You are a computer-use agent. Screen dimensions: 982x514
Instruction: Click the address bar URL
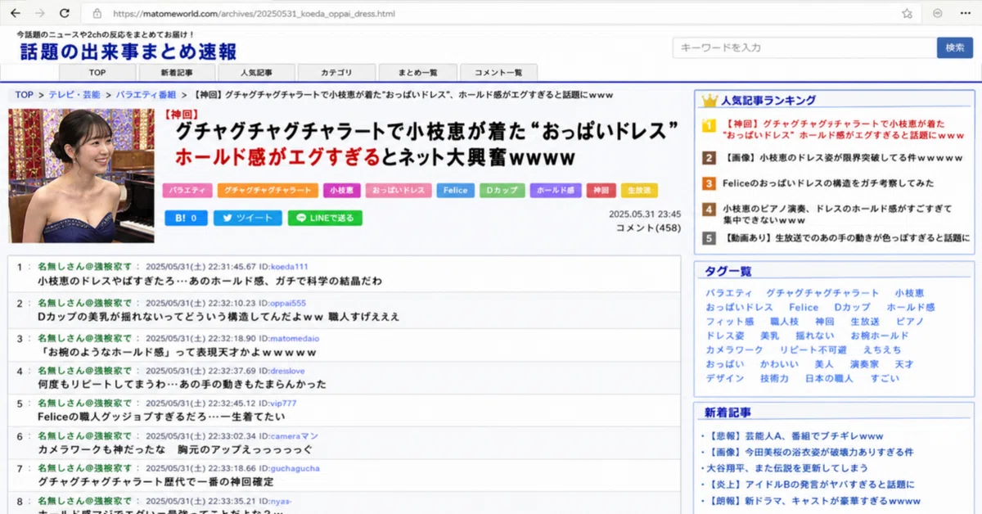point(254,14)
